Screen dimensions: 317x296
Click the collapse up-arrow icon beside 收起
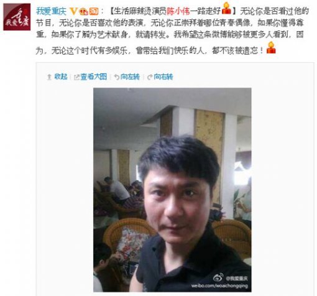coord(49,77)
